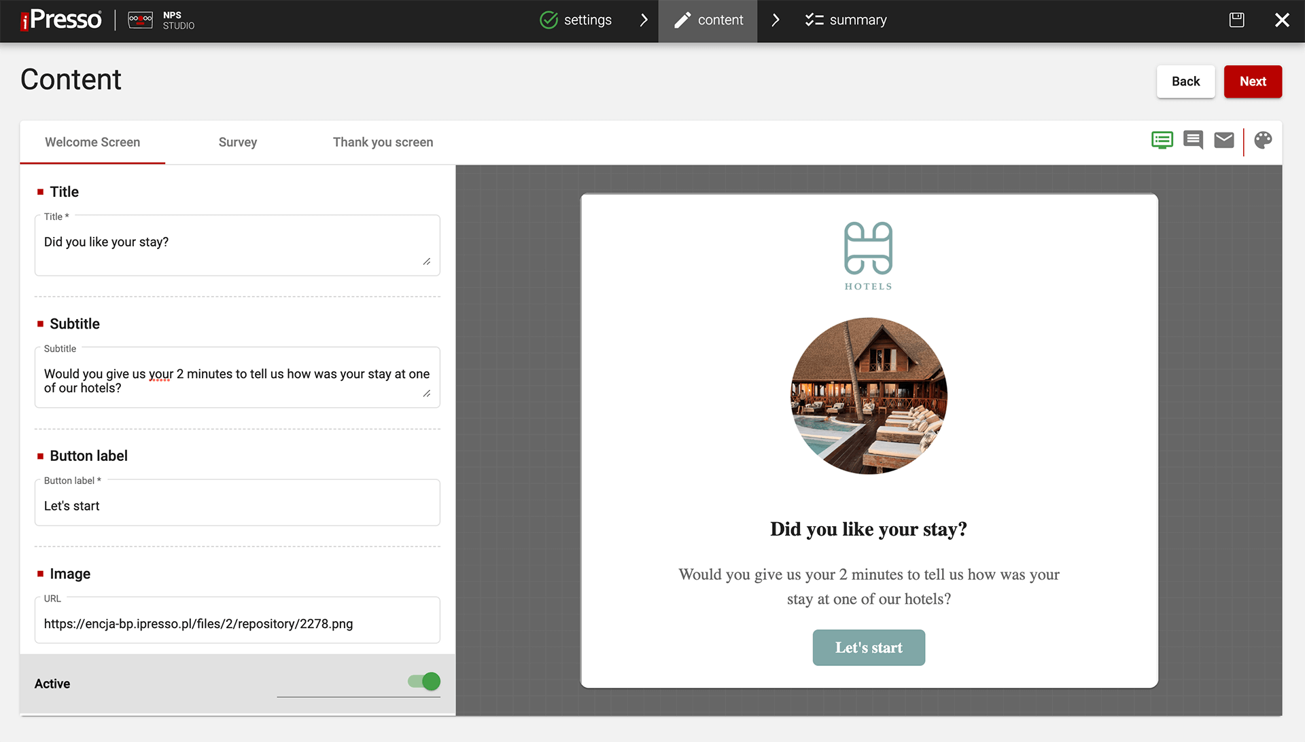Select the widget display channel icon

1162,141
